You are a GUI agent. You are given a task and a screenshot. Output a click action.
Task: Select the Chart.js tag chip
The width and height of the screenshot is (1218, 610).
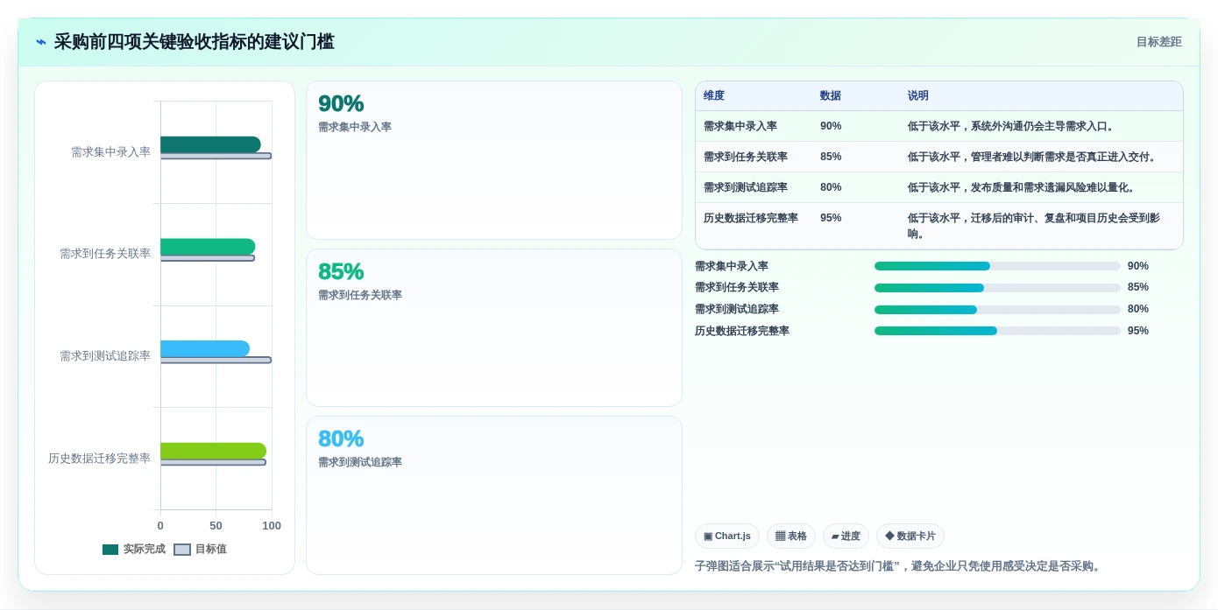coord(727,536)
